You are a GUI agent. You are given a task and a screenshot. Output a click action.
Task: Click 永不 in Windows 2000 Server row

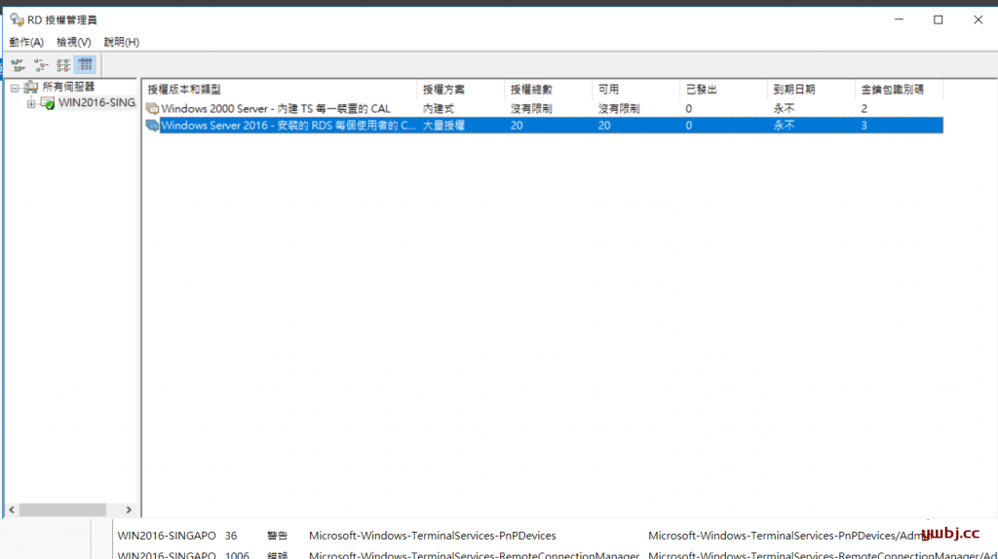click(x=785, y=109)
